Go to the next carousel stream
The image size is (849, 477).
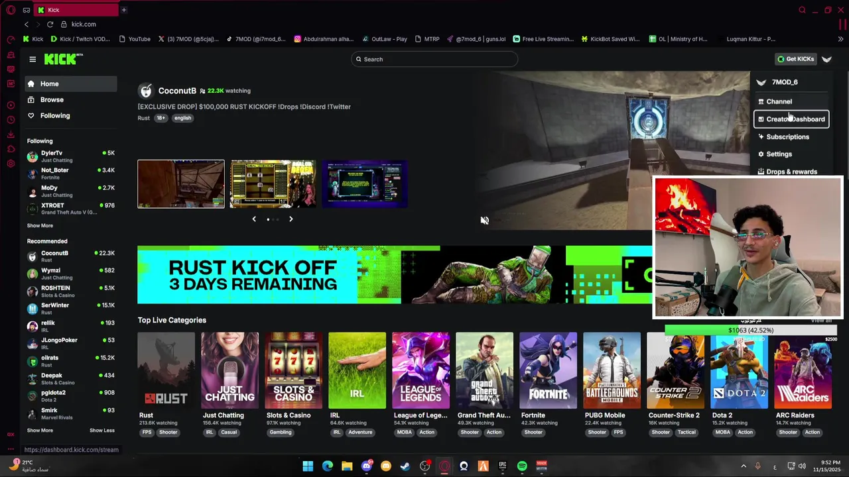click(x=291, y=219)
